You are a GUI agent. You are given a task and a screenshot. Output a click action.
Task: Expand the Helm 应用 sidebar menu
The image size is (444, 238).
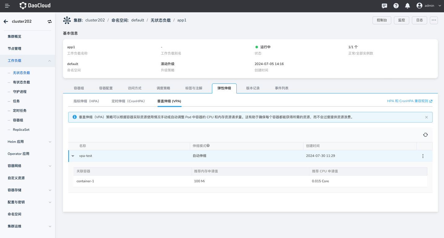(50, 142)
